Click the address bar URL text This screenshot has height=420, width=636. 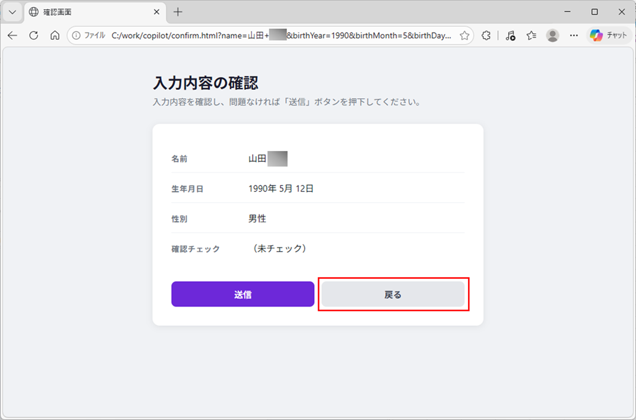[278, 35]
